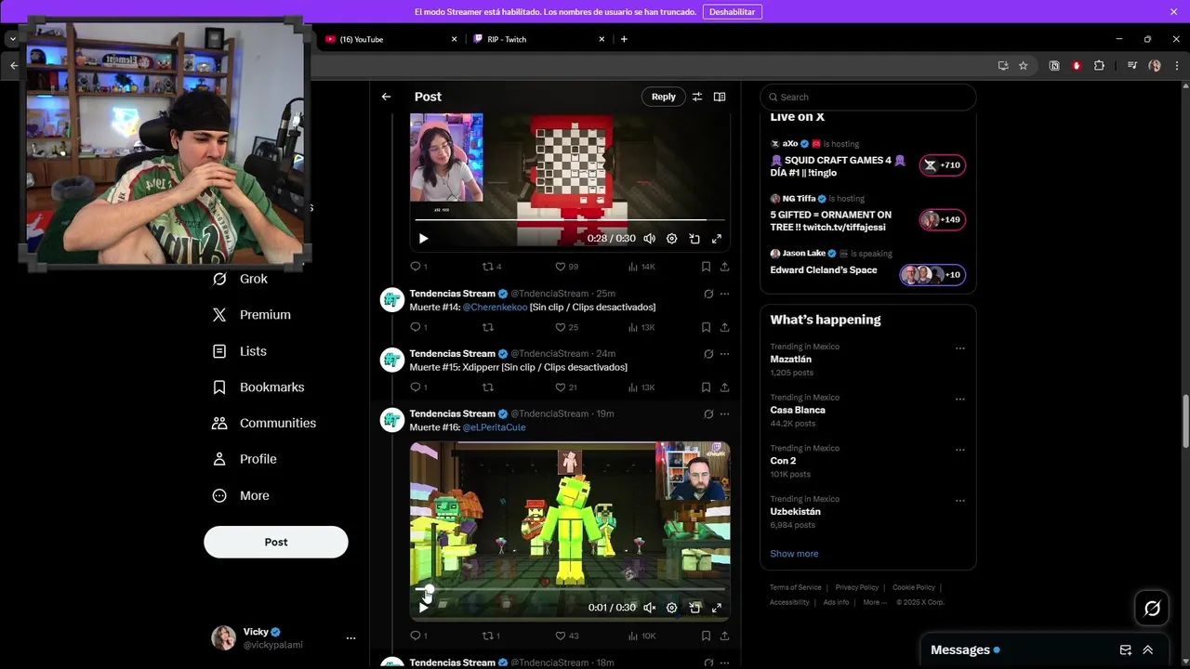Open the @Cherenkekoo mention link

pyautogui.click(x=495, y=308)
